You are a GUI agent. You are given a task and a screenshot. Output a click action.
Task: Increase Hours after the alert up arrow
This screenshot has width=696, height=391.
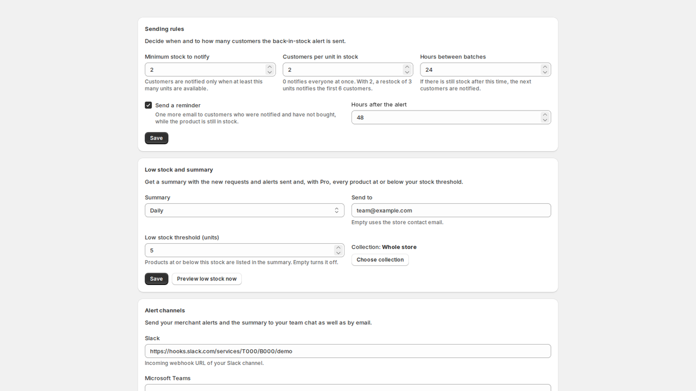click(x=545, y=115)
